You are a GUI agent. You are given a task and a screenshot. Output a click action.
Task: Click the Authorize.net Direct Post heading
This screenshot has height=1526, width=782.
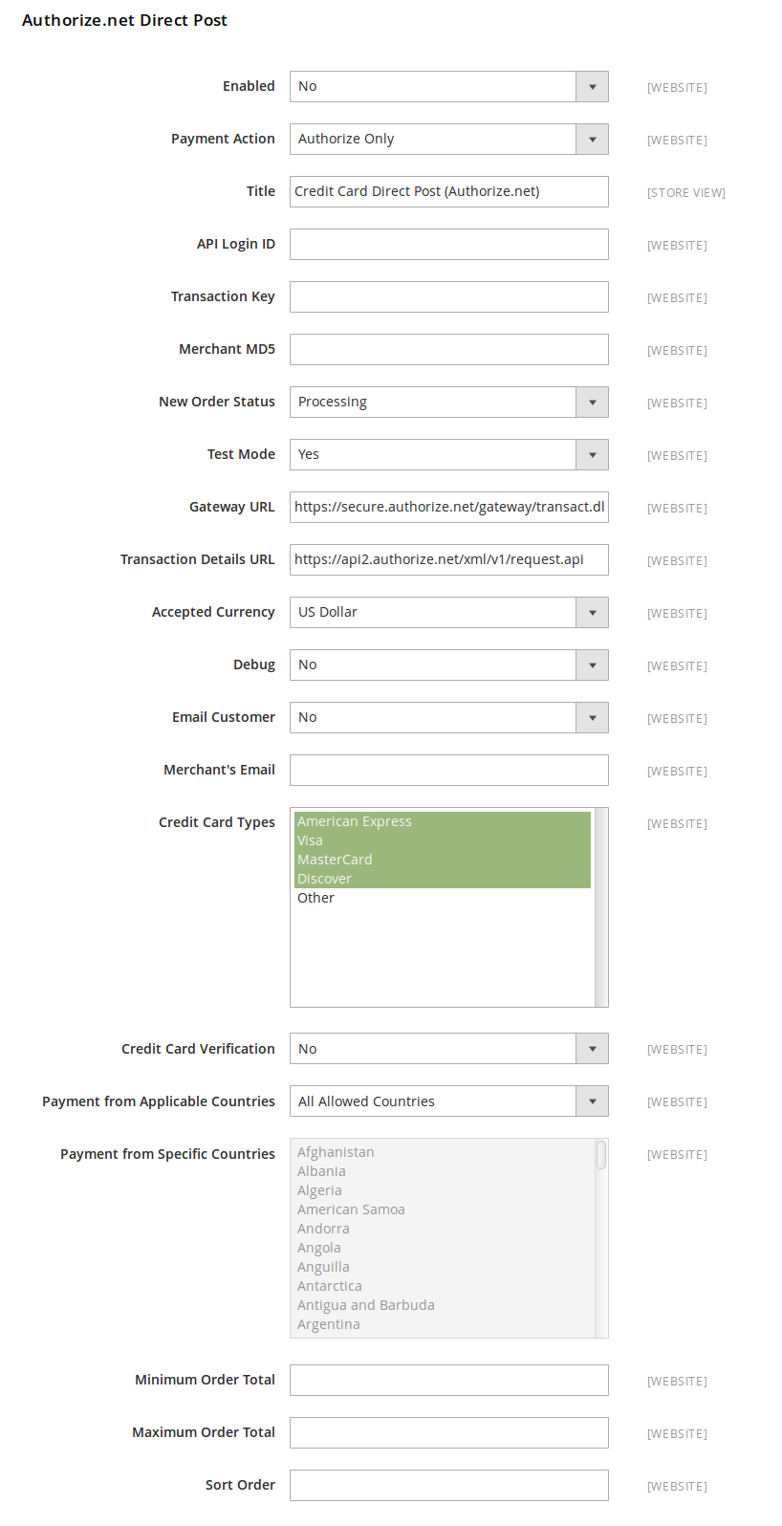tap(124, 20)
